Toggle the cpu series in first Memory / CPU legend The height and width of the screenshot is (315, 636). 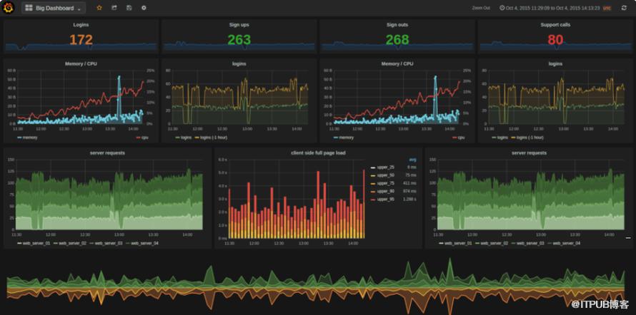pos(142,137)
